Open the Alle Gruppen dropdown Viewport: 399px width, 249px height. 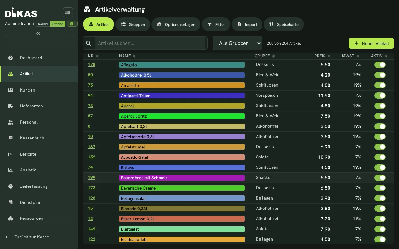tap(237, 43)
